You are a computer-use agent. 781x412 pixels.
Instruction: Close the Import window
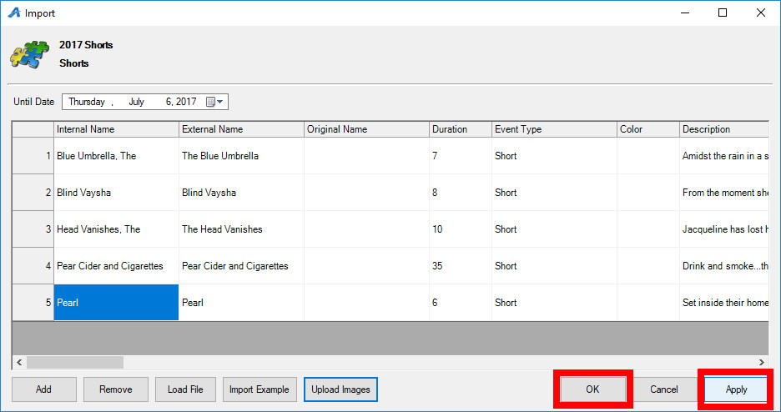(761, 13)
